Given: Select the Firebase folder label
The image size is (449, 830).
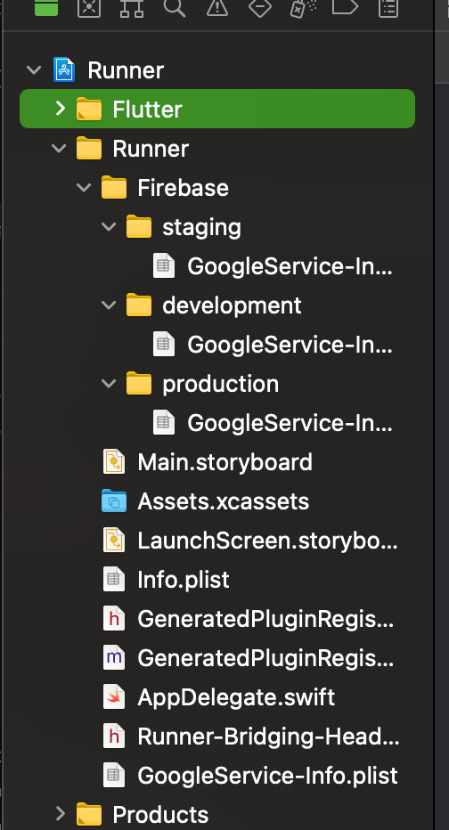Looking at the screenshot, I should point(184,188).
